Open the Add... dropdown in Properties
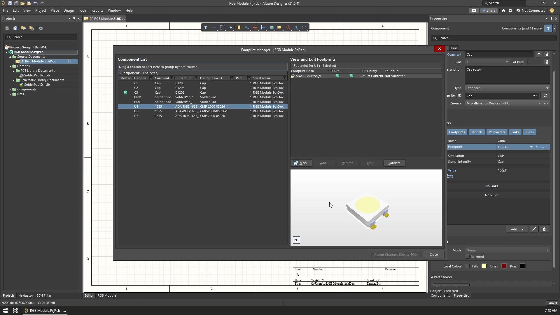Image resolution: width=560 pixels, height=315 pixels. [517, 229]
